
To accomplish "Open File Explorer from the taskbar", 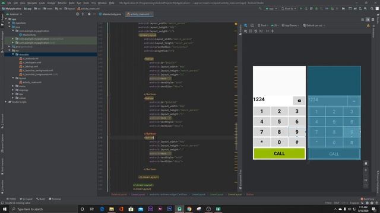I will point(112,209).
